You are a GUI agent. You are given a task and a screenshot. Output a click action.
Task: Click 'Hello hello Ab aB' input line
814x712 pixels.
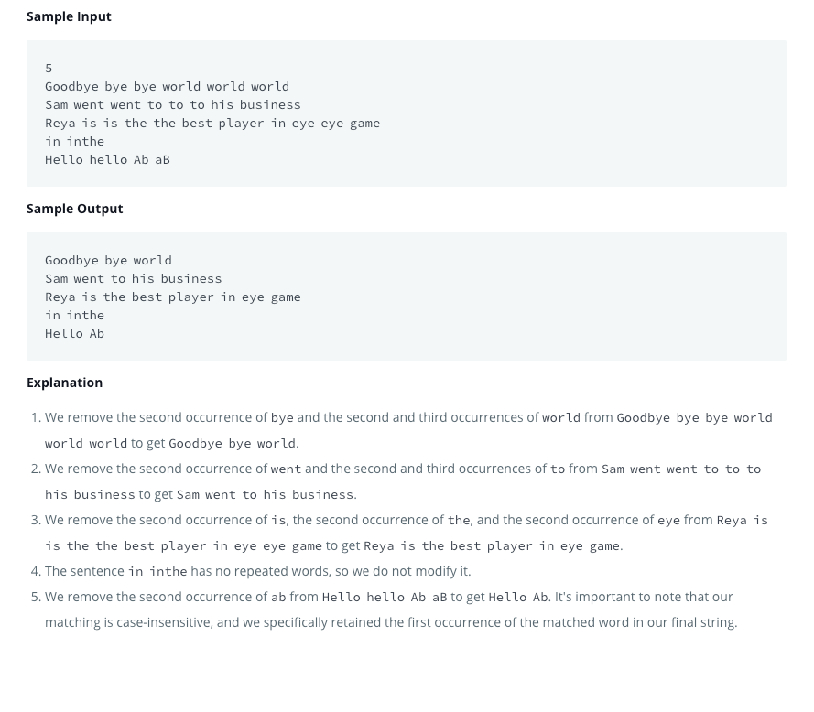107,159
